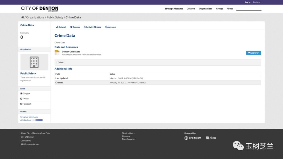Open API Documentation link
Viewport: 283px width, 159px height.
coord(29,144)
